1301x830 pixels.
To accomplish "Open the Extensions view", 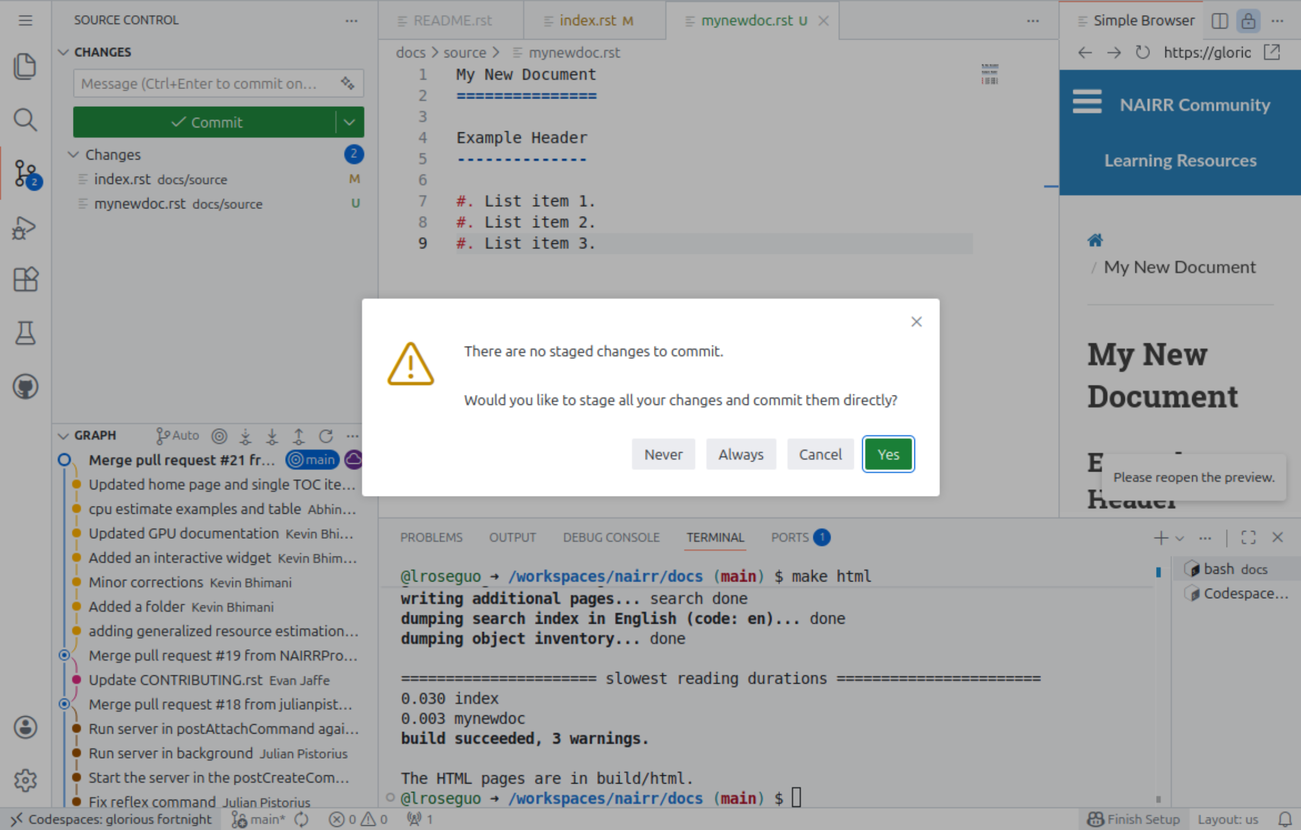I will pos(26,279).
